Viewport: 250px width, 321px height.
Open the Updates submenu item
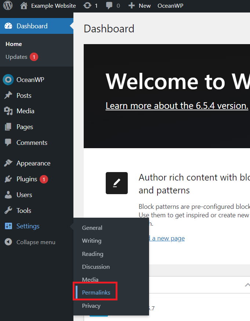coord(17,57)
